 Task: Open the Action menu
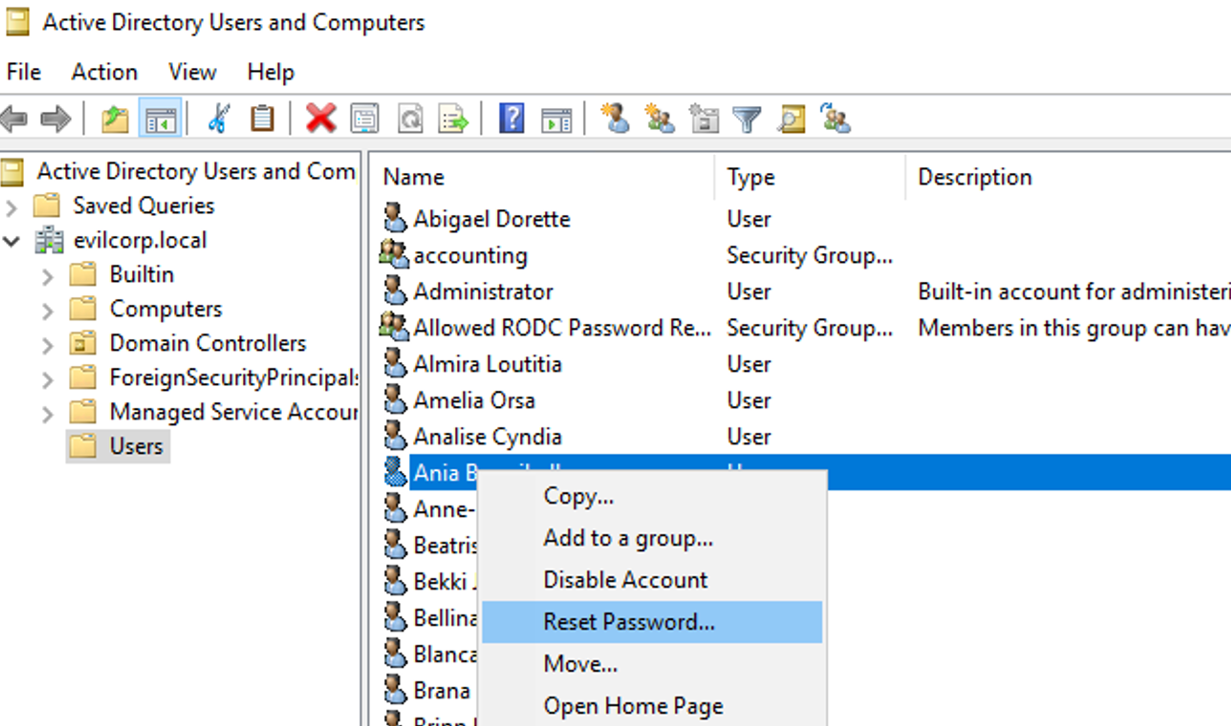tap(104, 72)
